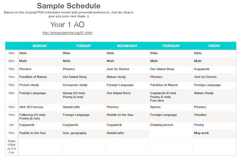The height and width of the screenshot is (160, 244).
Task: Select Wednesday's Paddle to the Sea cell
Action: click(x=127, y=117)
